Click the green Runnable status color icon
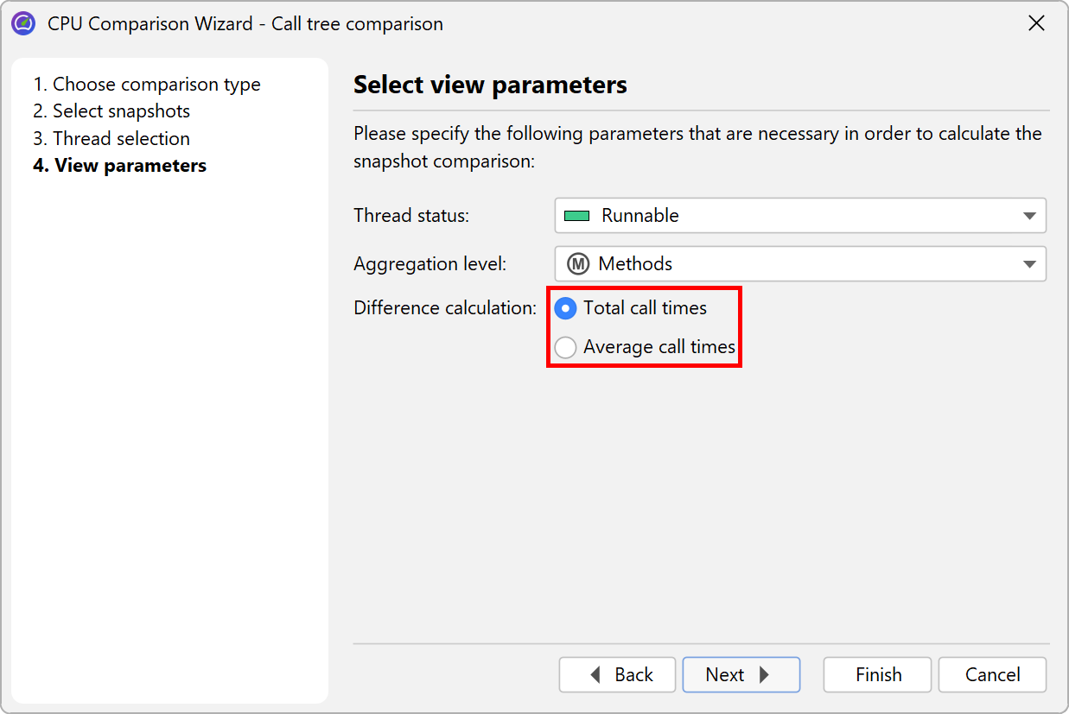 pyautogui.click(x=576, y=216)
